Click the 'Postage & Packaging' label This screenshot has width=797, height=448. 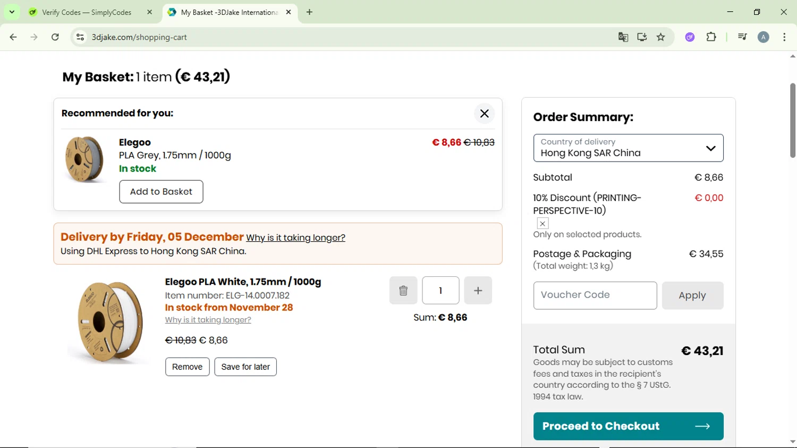[582, 254]
